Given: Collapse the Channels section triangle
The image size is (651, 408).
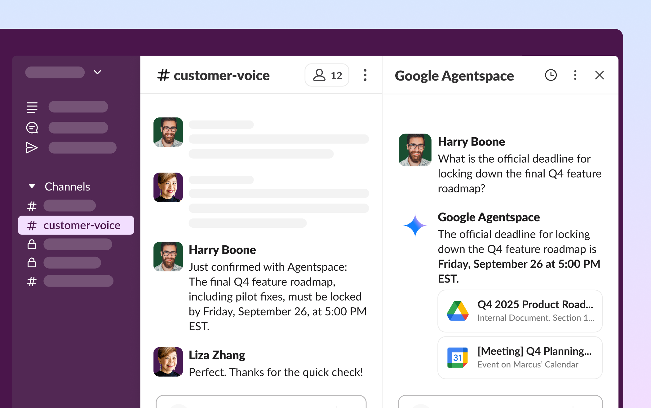Looking at the screenshot, I should coord(32,186).
